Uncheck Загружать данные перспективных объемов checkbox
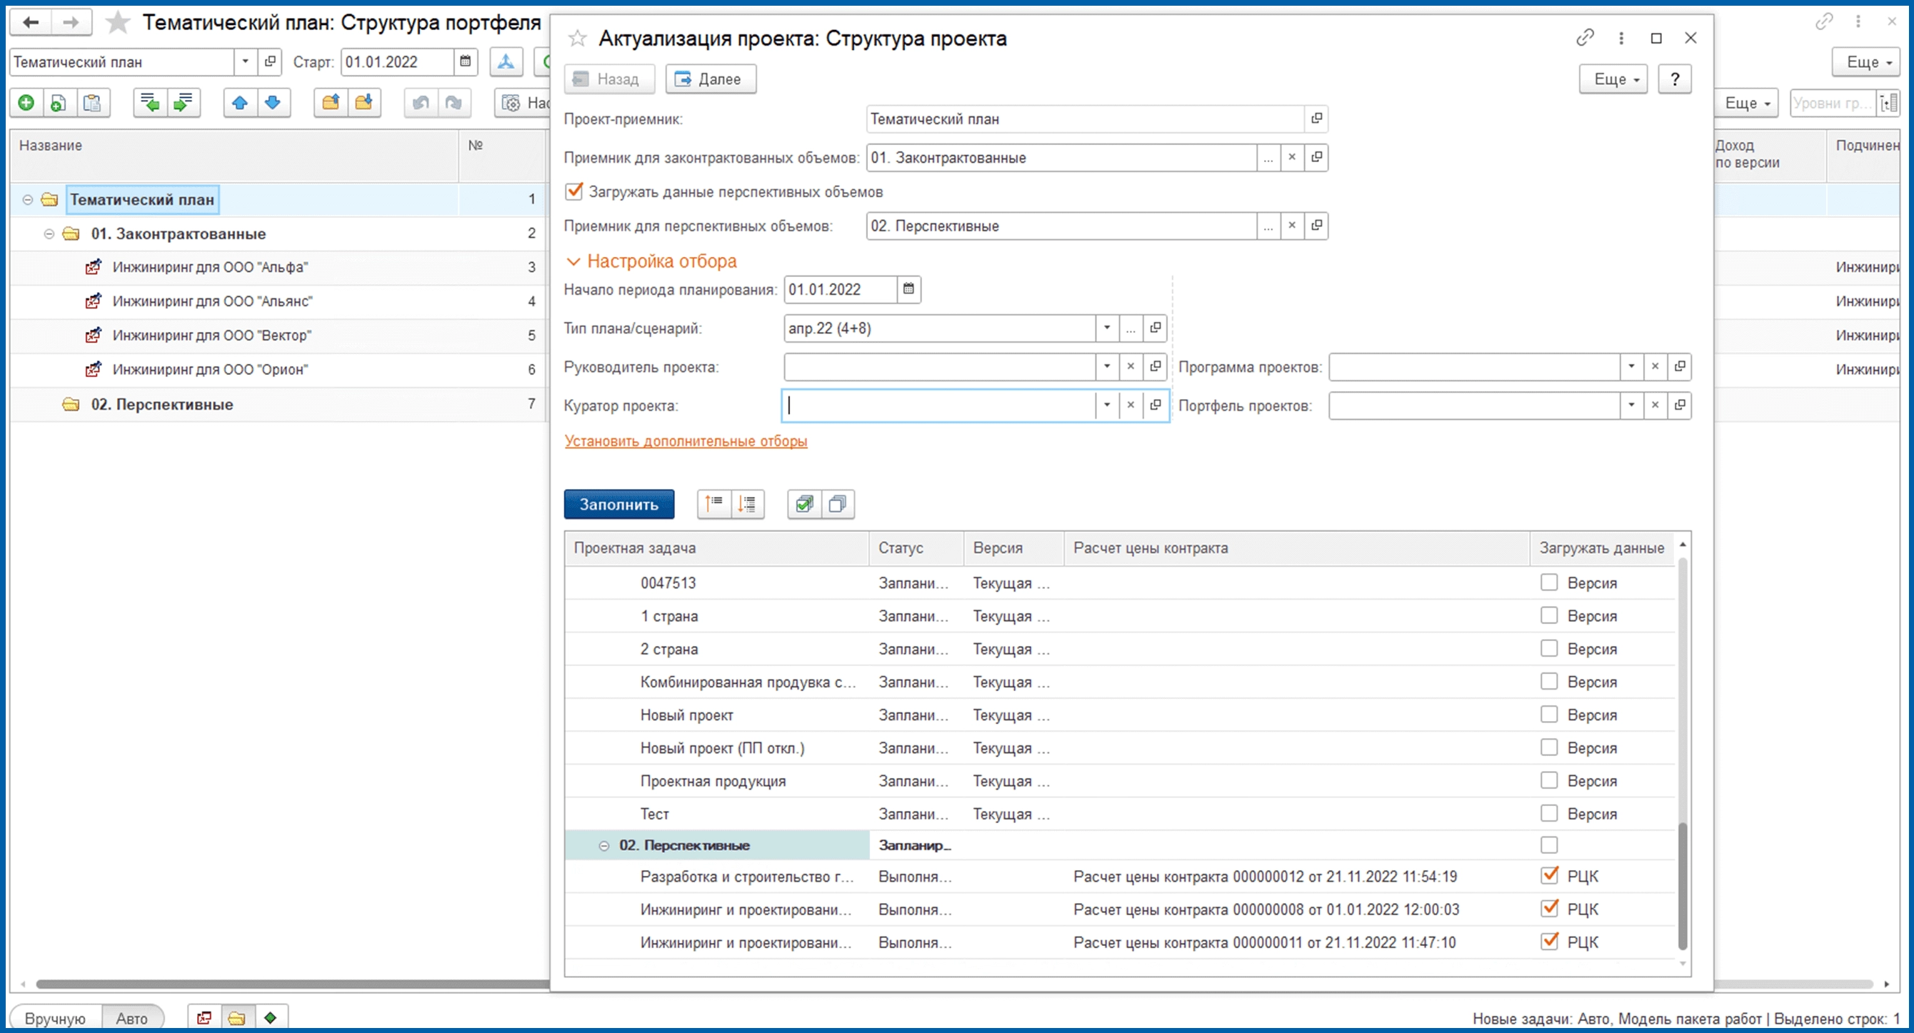The width and height of the screenshot is (1914, 1033). click(573, 191)
